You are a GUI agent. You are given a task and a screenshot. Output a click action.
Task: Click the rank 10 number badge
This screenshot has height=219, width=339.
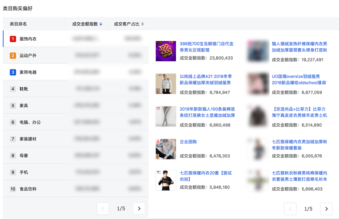tap(13, 189)
